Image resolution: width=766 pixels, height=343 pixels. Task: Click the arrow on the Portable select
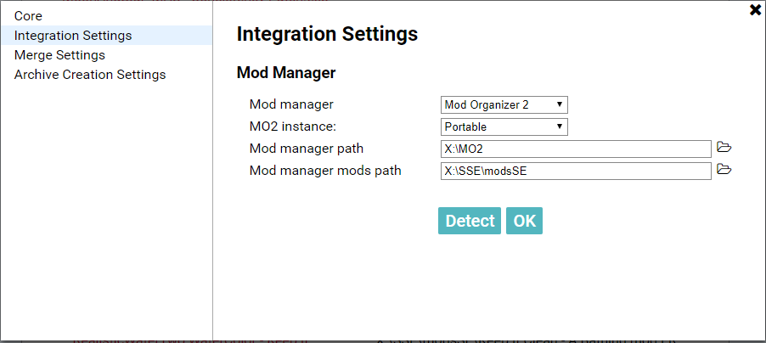click(560, 127)
